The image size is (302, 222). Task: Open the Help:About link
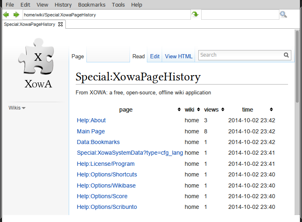click(91, 120)
